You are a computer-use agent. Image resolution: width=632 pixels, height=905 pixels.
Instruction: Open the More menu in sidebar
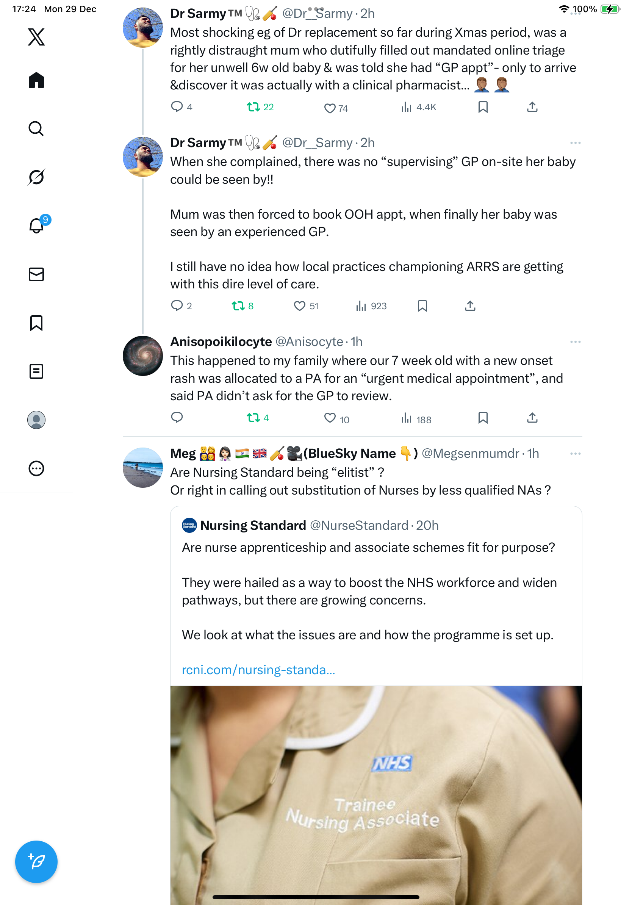36,469
